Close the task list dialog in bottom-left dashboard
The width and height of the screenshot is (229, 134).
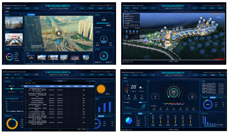tap(93, 83)
